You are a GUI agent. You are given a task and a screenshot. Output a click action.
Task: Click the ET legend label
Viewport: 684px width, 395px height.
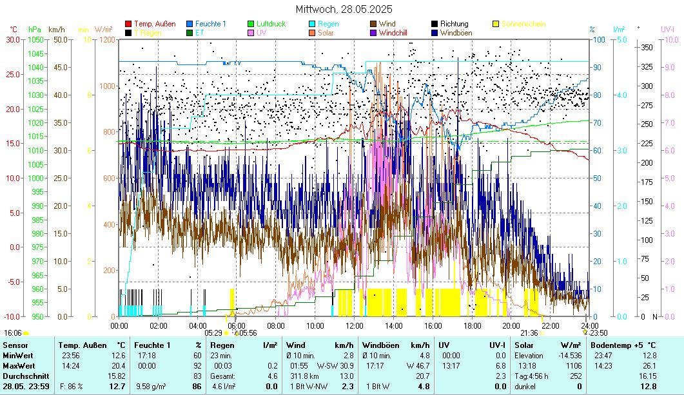(200, 32)
